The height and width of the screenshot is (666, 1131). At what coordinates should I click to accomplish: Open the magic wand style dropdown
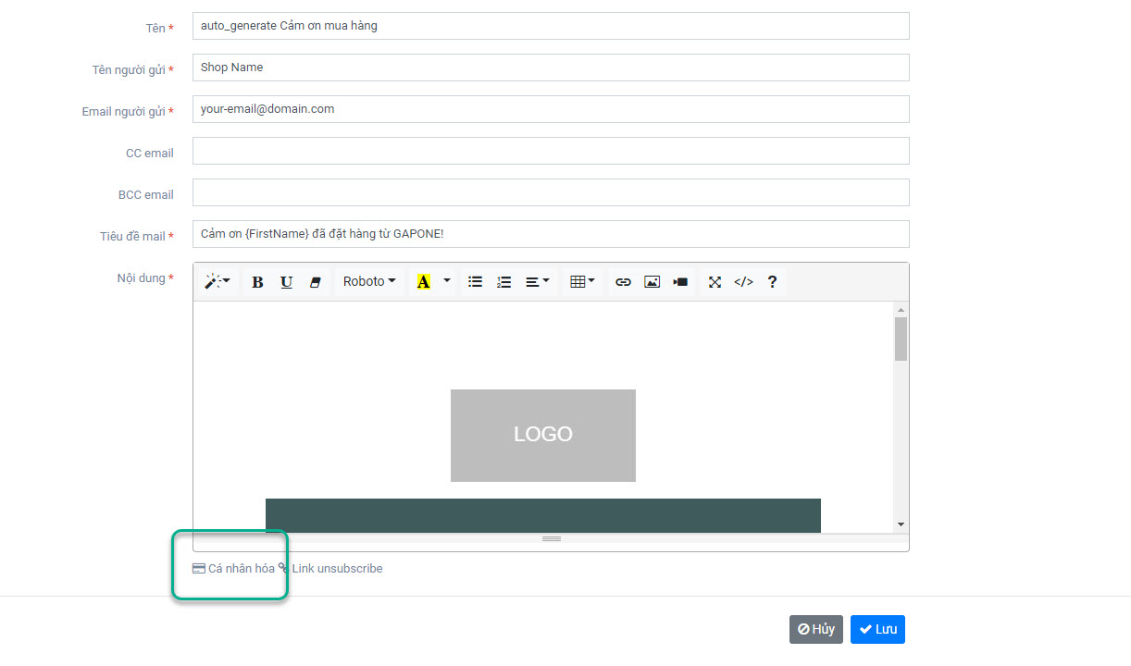pyautogui.click(x=217, y=282)
